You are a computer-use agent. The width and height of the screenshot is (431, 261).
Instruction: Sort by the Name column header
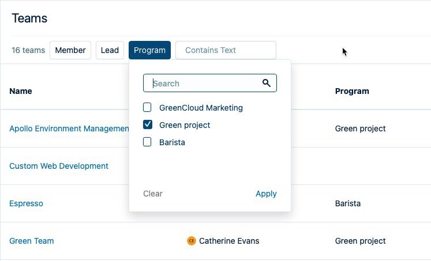click(21, 91)
